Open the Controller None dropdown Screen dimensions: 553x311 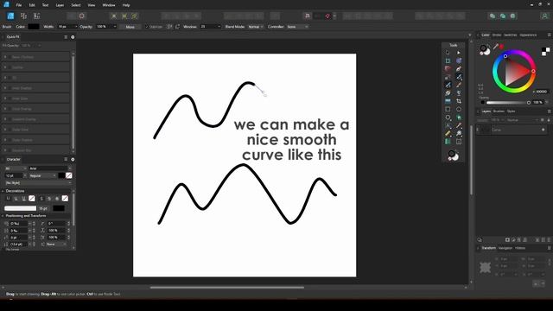tap(297, 27)
